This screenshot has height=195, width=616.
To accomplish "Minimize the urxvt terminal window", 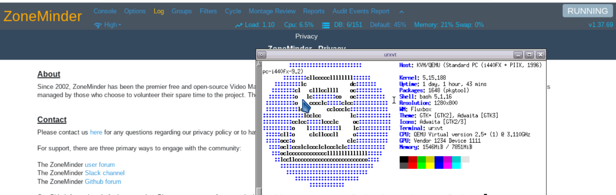I will pyautogui.click(x=518, y=55).
